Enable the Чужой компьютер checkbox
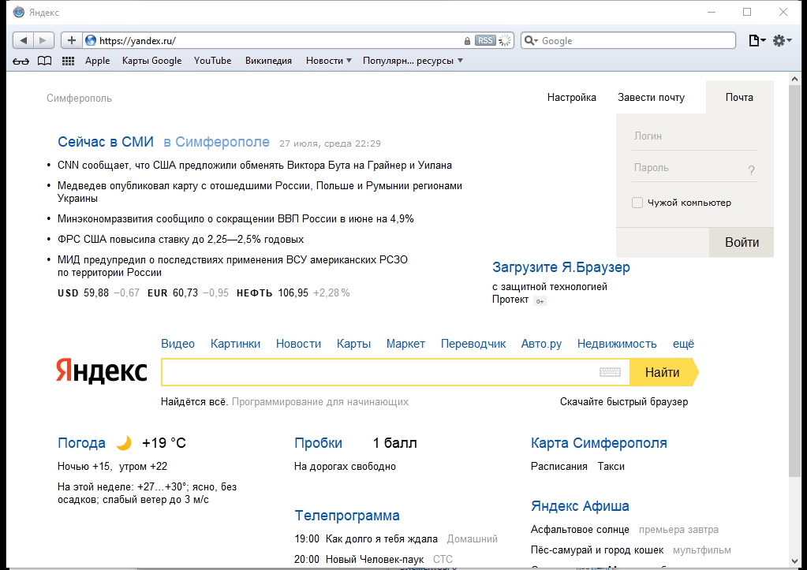Image resolution: width=807 pixels, height=570 pixels. [x=637, y=203]
